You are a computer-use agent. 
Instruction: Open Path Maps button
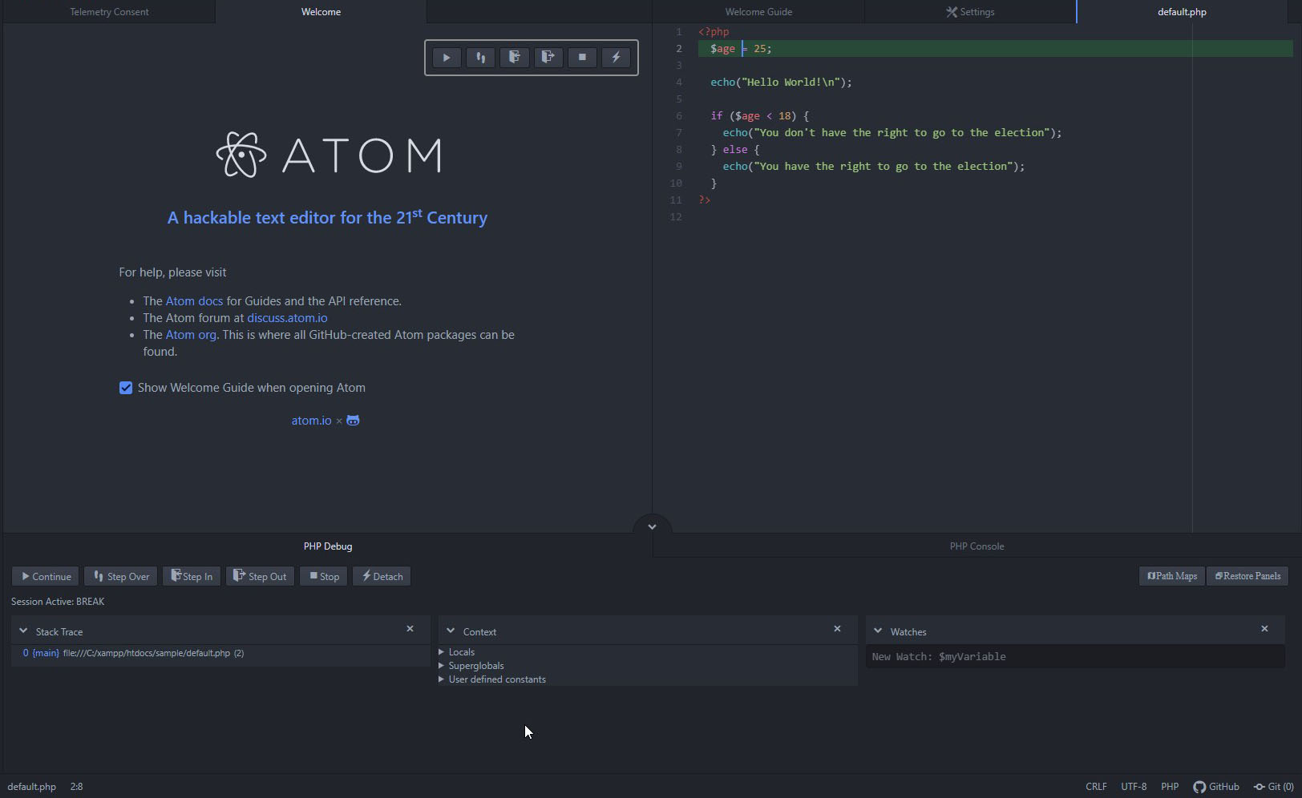pos(1172,576)
